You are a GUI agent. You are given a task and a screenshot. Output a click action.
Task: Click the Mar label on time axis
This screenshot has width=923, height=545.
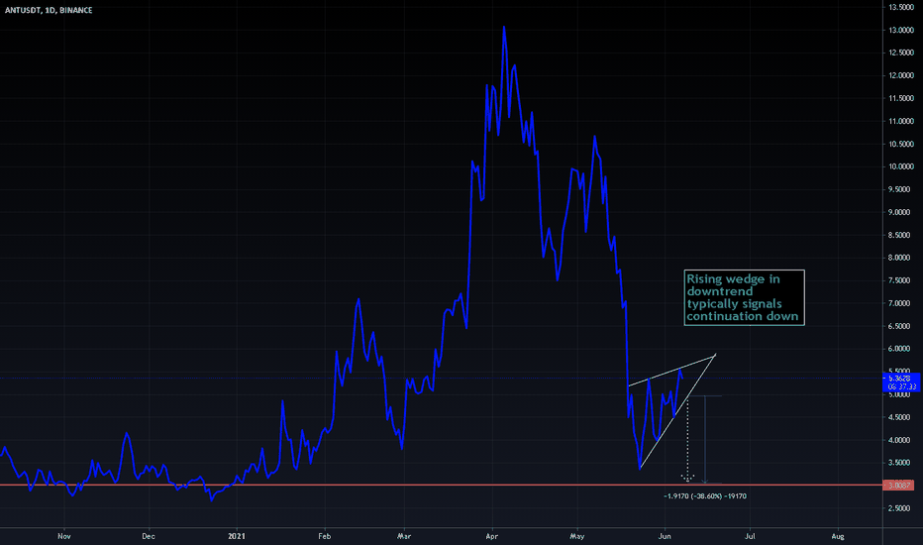pos(404,536)
